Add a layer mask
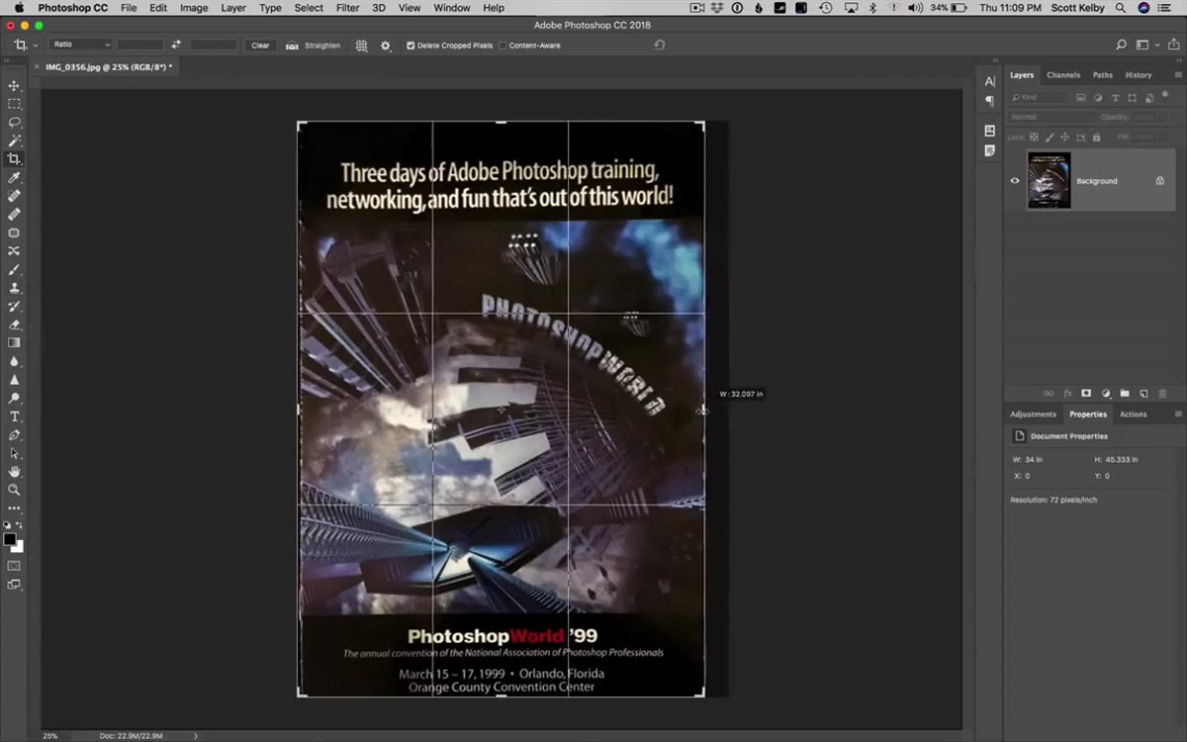Viewport: 1187px width, 742px height. click(1085, 394)
